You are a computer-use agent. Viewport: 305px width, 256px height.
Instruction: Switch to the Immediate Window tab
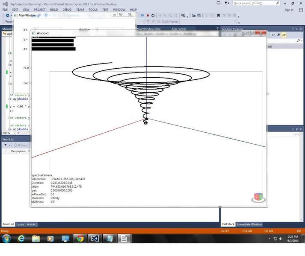pos(249,224)
